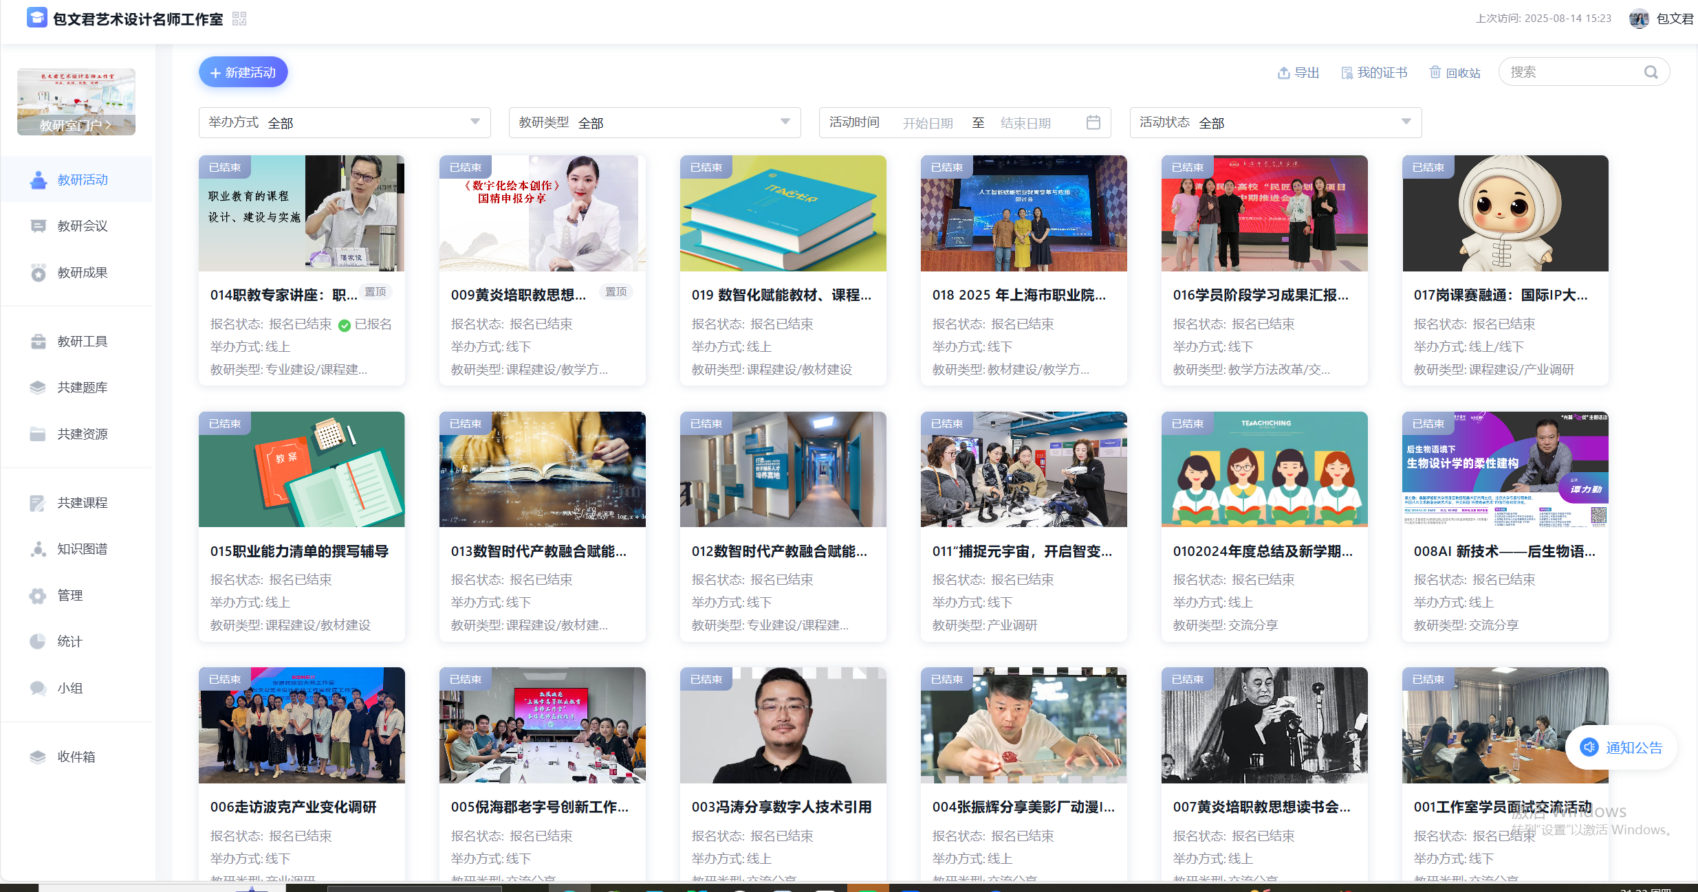This screenshot has height=892, width=1698.
Task: Open activity 019 book cover thumbnail
Action: tap(783, 213)
